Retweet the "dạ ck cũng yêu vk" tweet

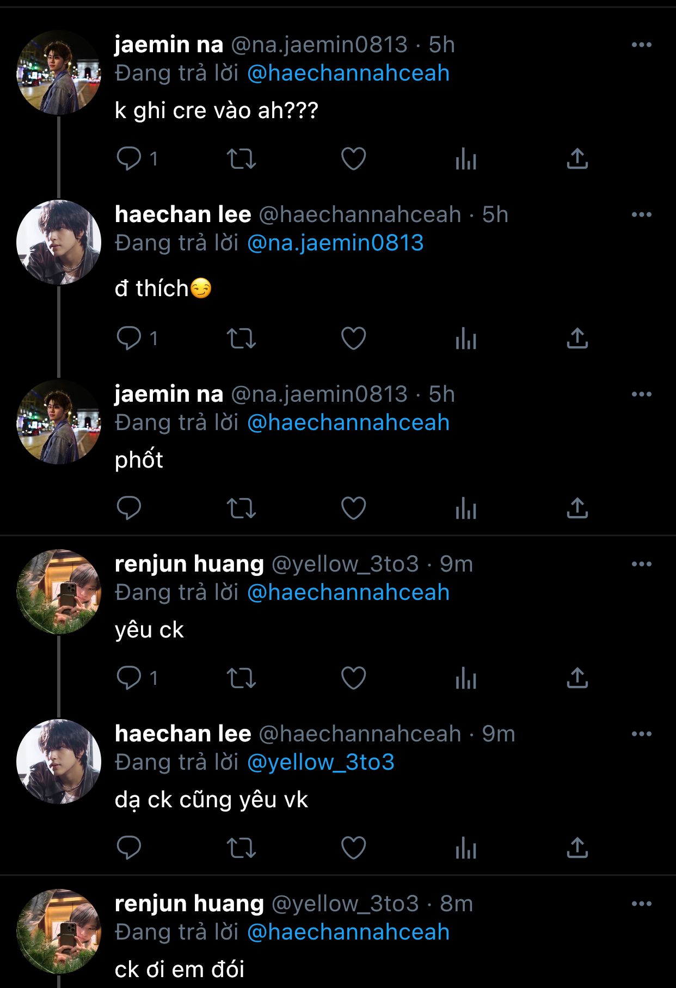pyautogui.click(x=241, y=848)
